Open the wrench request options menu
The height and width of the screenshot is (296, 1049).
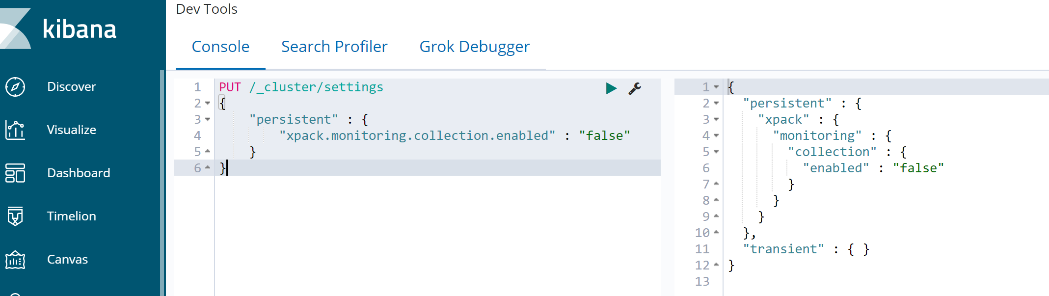635,88
